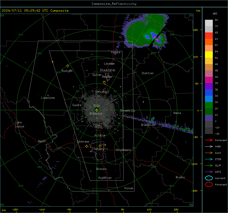
Task: Click the Hanna label on the map
Action: point(177,113)
